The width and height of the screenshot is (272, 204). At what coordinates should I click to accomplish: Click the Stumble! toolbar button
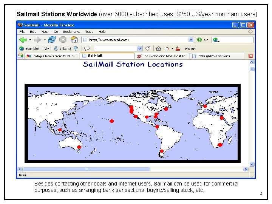(29, 48)
